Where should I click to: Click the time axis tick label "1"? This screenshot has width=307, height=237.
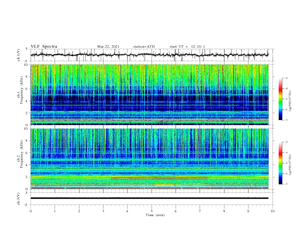55,211
